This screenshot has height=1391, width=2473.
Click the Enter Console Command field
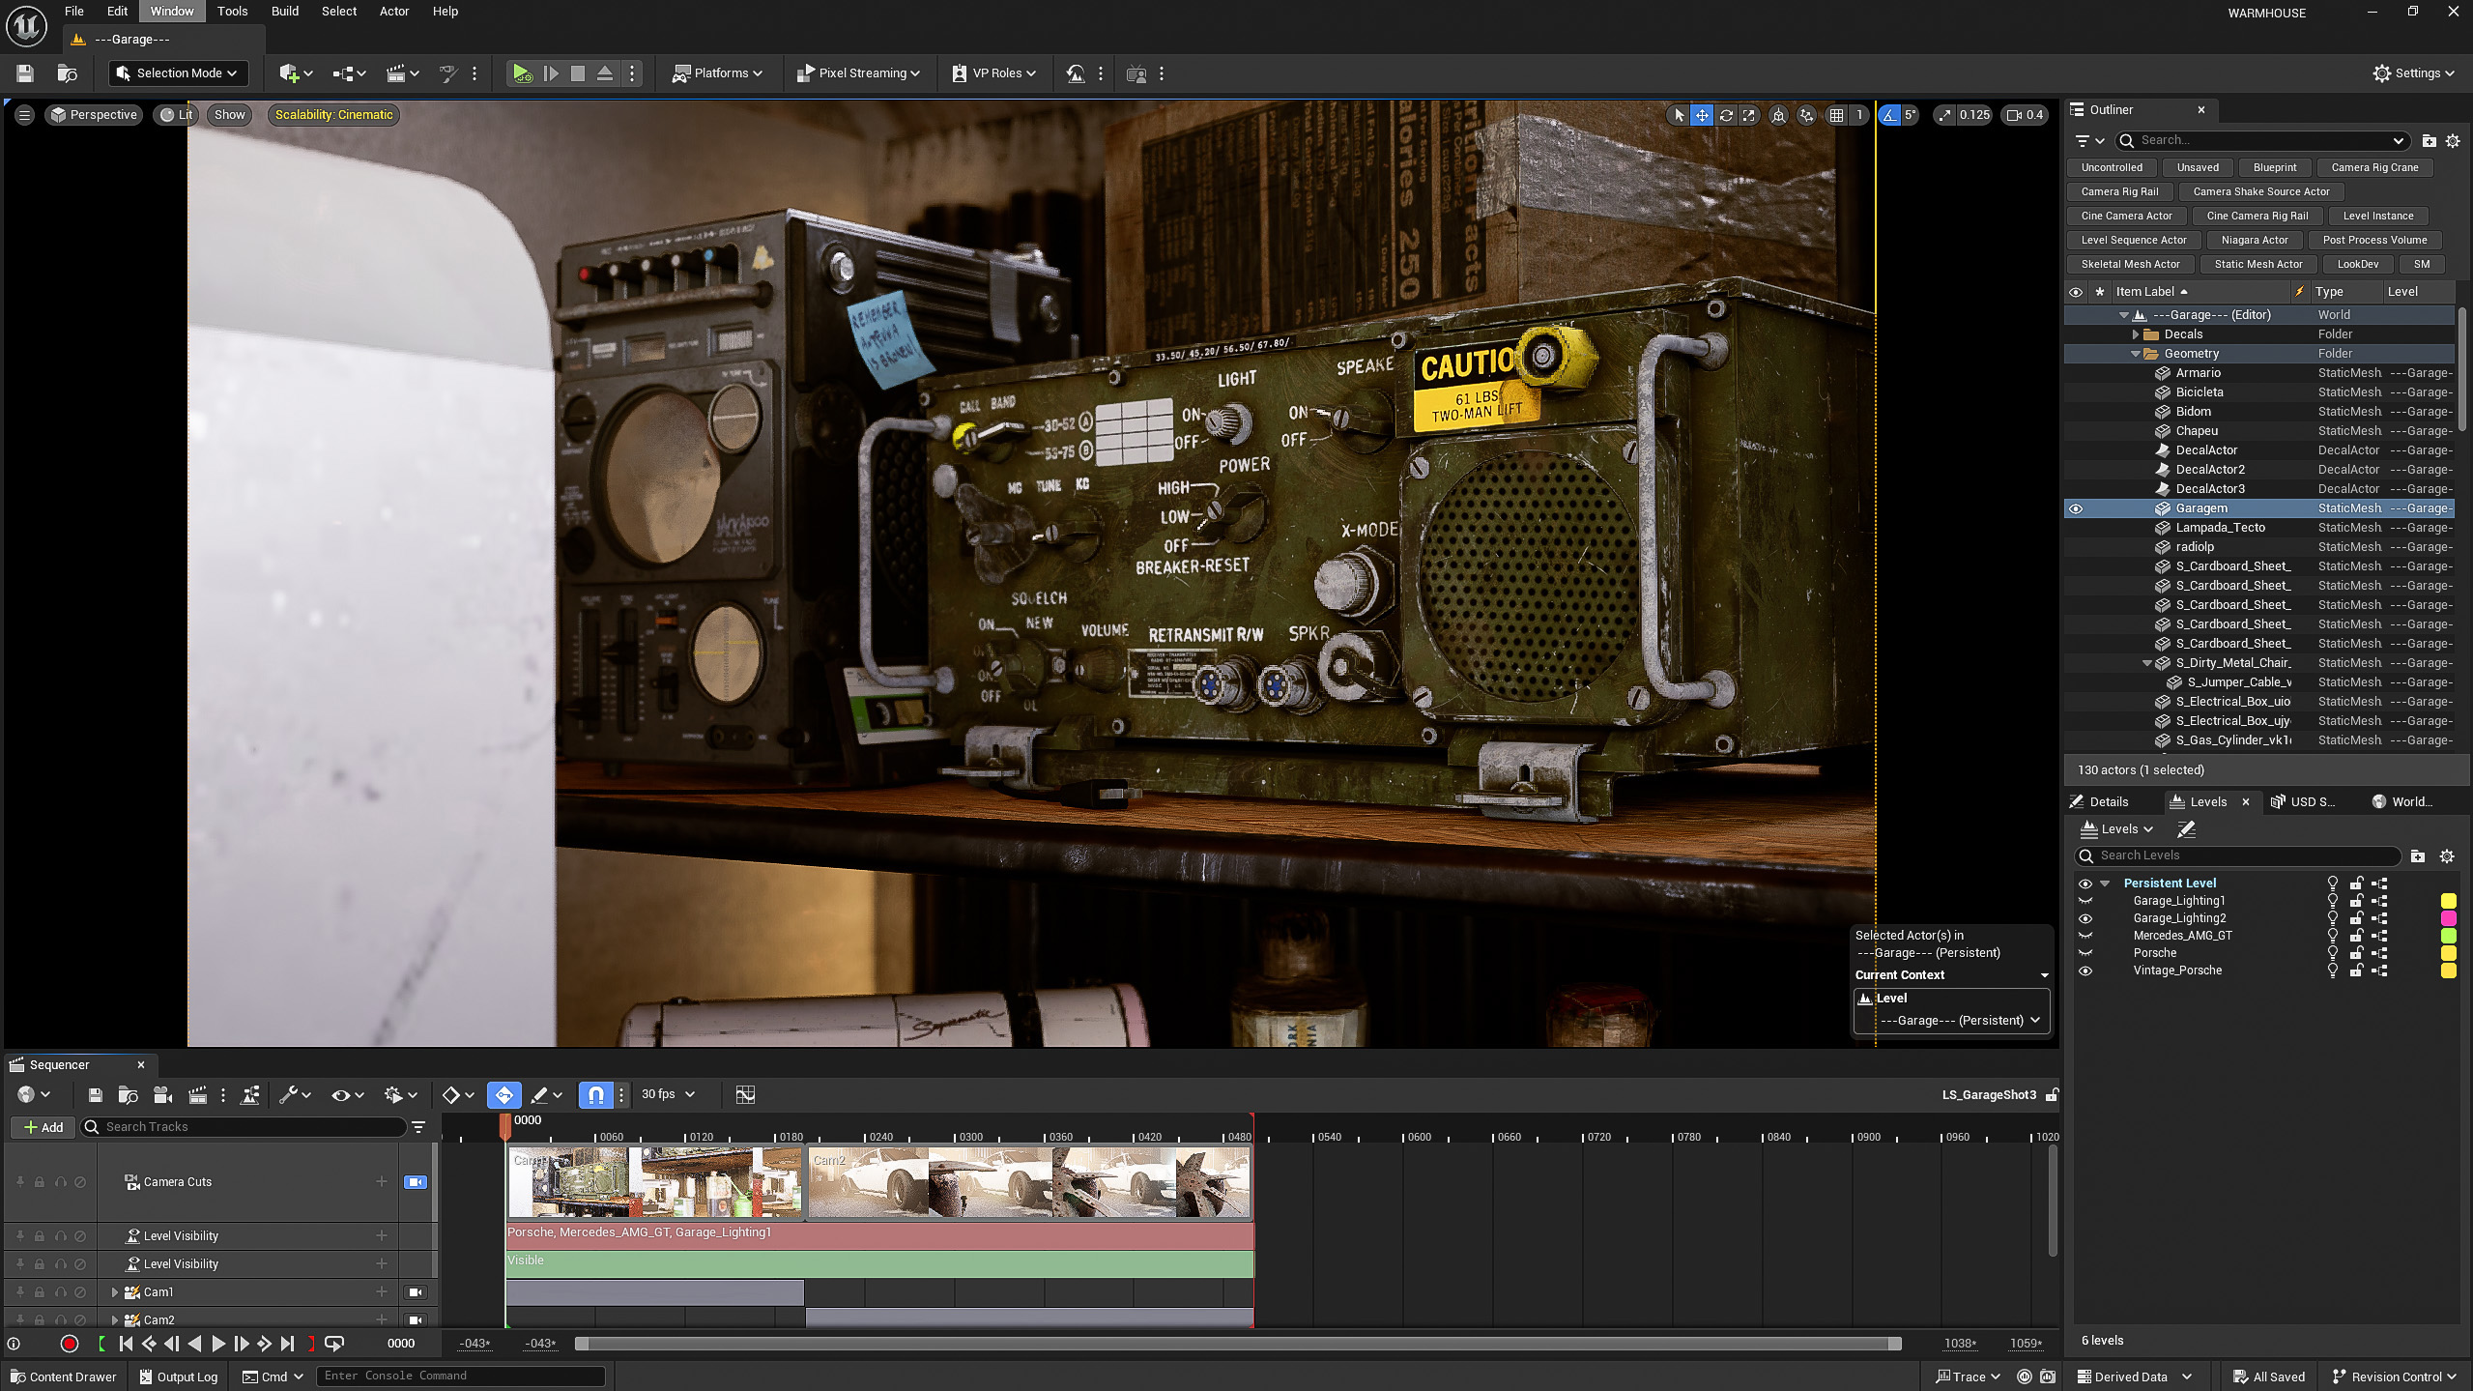(460, 1376)
